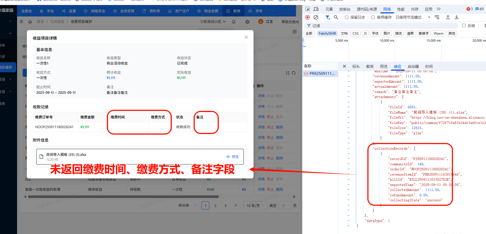Image resolution: width=486 pixels, height=234 pixels.
Task: Open the ··· more menu in top navigation
Action: click(272, 11)
